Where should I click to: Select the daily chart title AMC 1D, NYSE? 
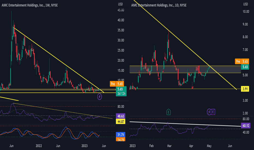[x=159, y=5]
